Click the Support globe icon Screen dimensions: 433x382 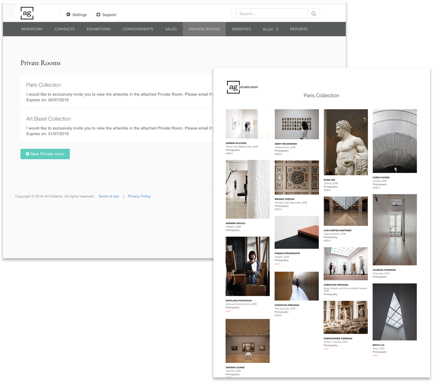pos(98,14)
